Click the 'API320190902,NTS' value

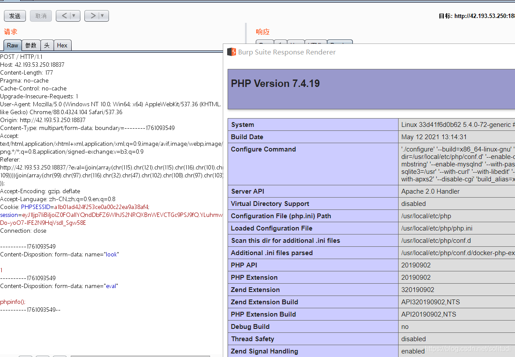tap(430, 302)
